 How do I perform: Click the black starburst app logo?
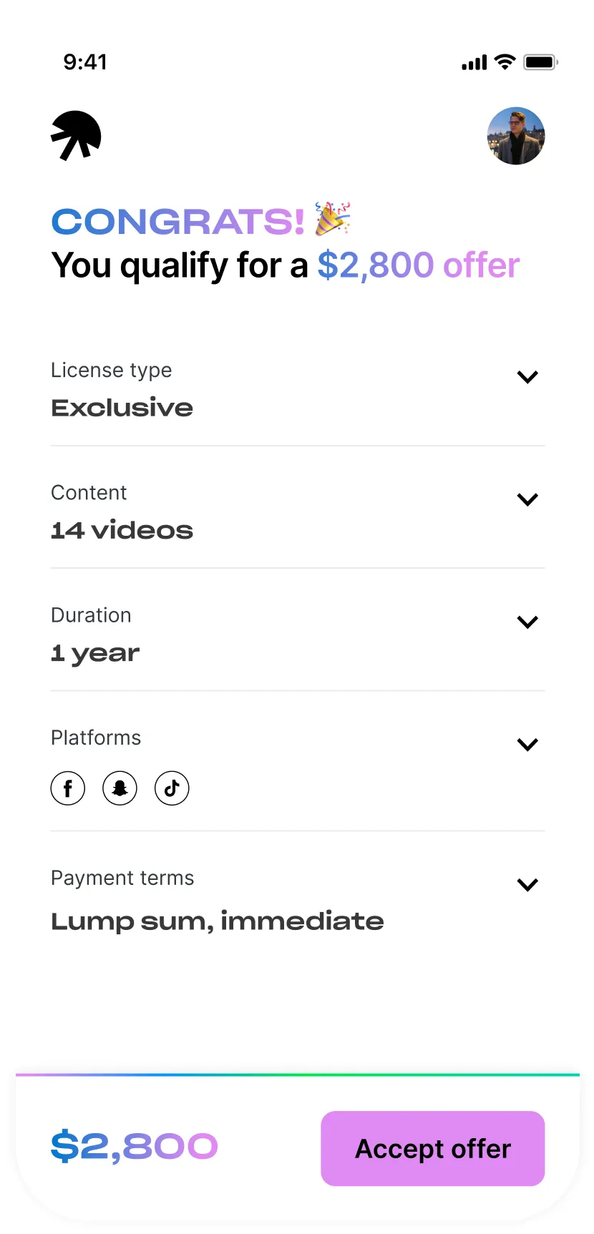tap(76, 135)
